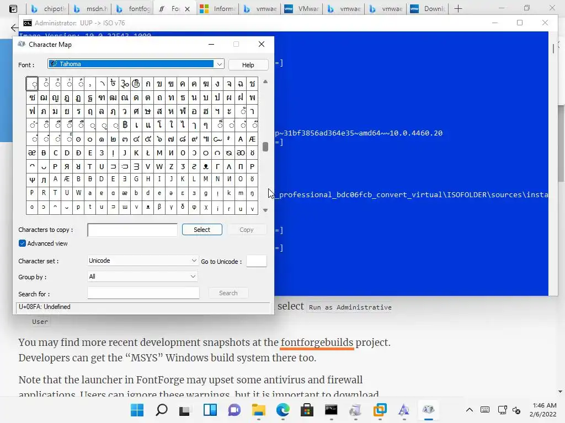Open the new tab plus button
This screenshot has height=423, width=565.
point(458,8)
